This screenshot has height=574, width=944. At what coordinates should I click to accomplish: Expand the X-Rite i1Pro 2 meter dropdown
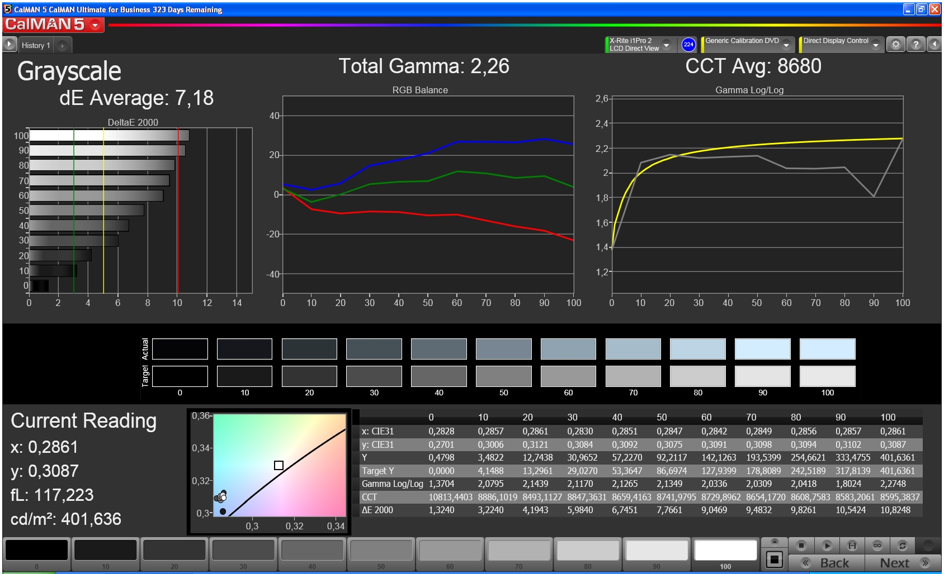point(666,45)
